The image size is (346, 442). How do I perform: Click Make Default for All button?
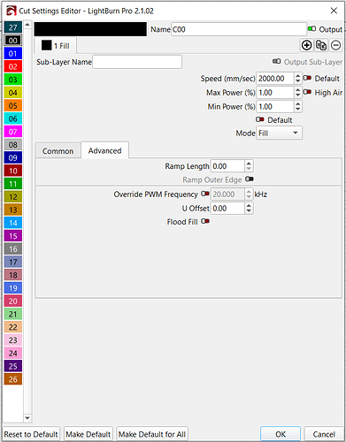tap(152, 434)
